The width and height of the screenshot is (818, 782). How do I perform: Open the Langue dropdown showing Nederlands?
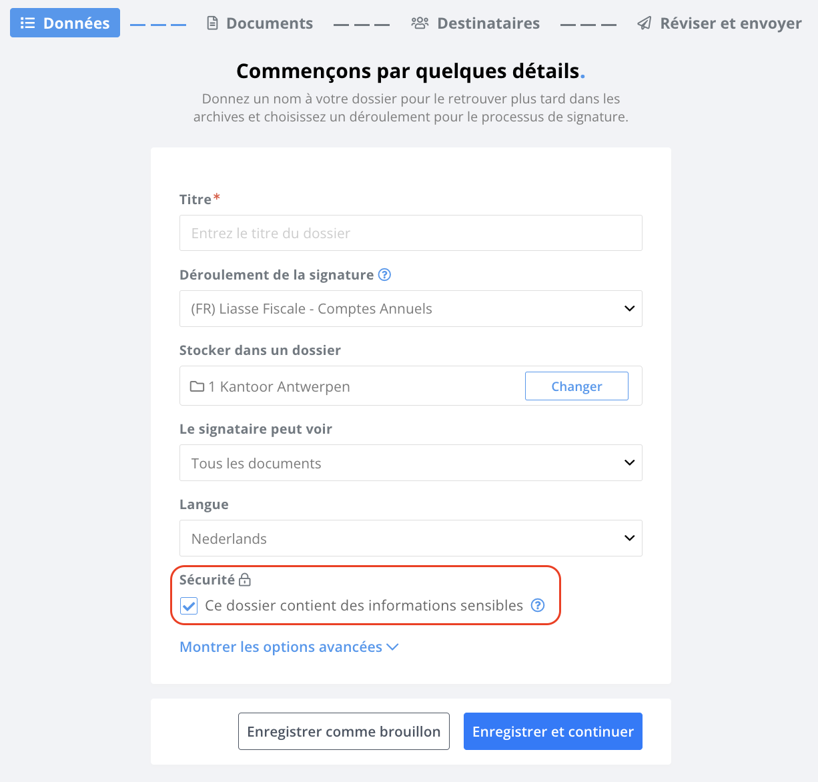click(411, 538)
